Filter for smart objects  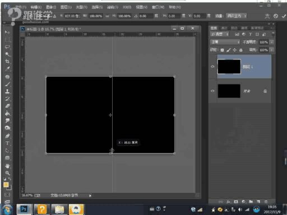pyautogui.click(x=264, y=34)
